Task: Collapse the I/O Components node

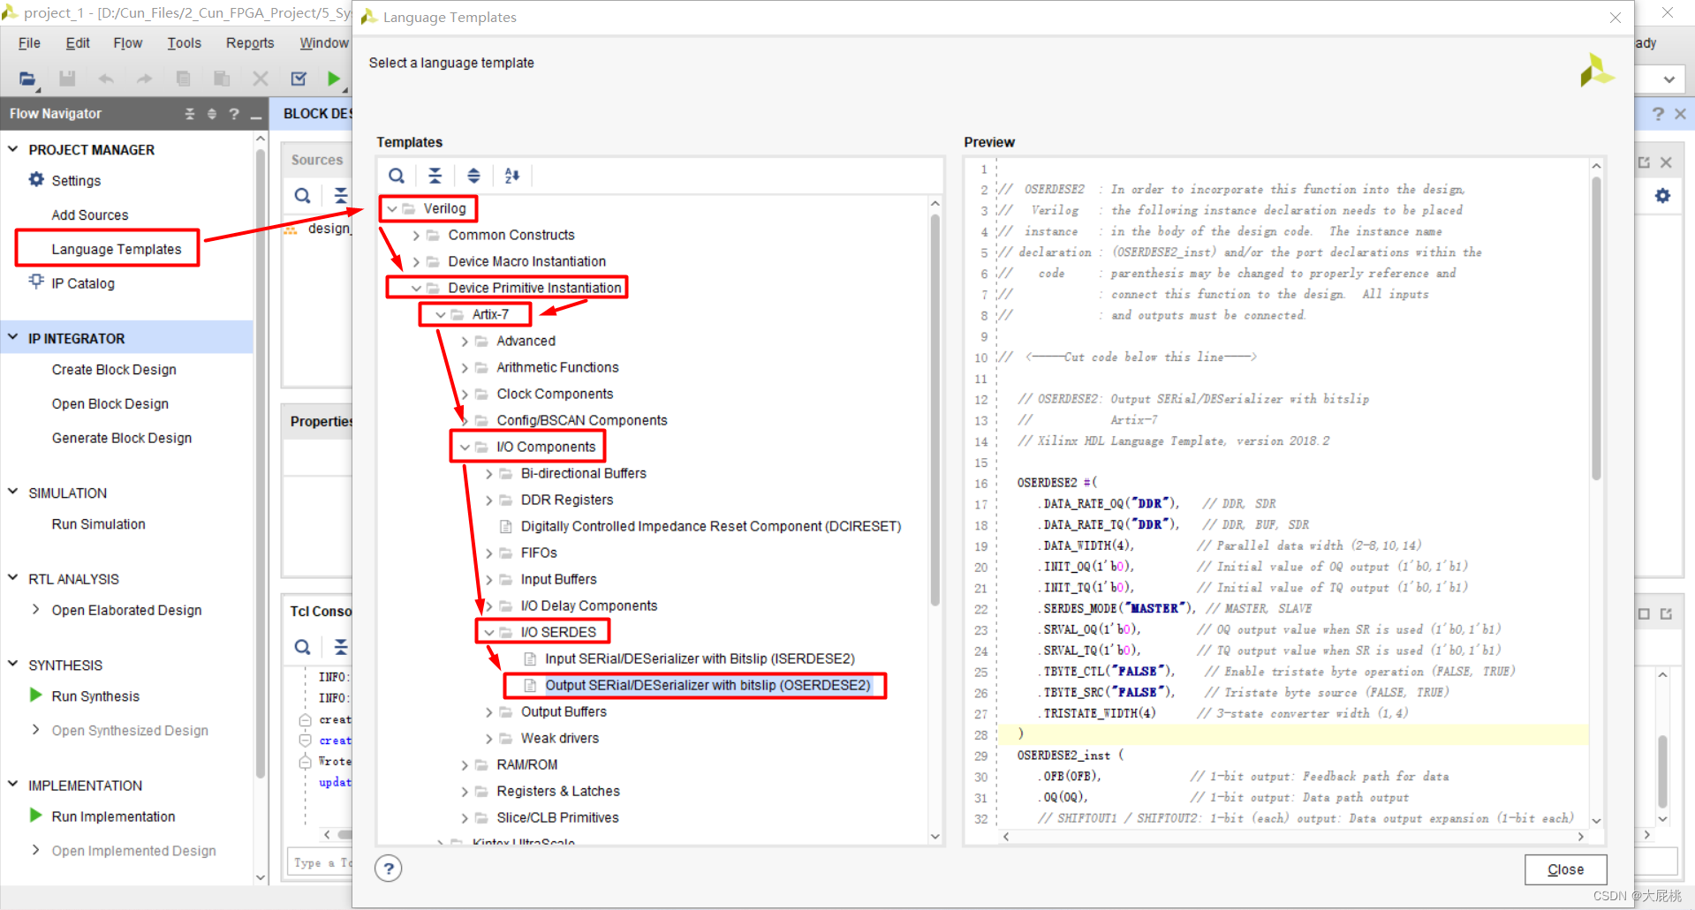Action: pyautogui.click(x=465, y=447)
